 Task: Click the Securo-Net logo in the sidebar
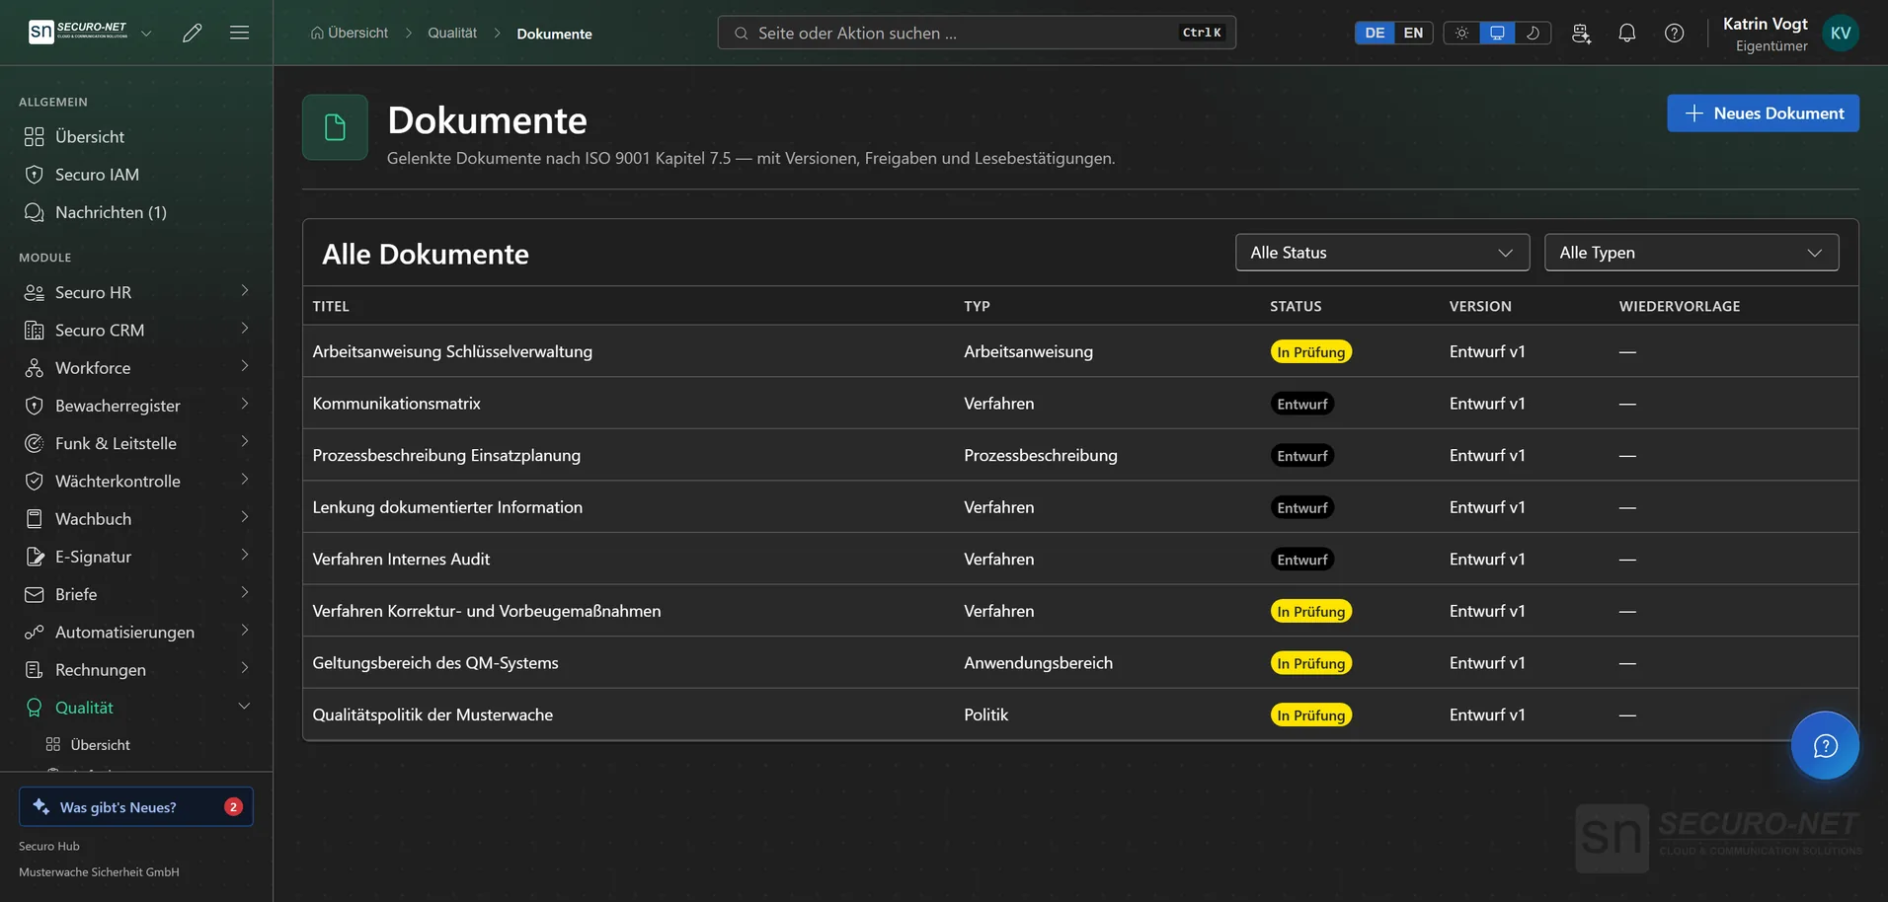78,33
